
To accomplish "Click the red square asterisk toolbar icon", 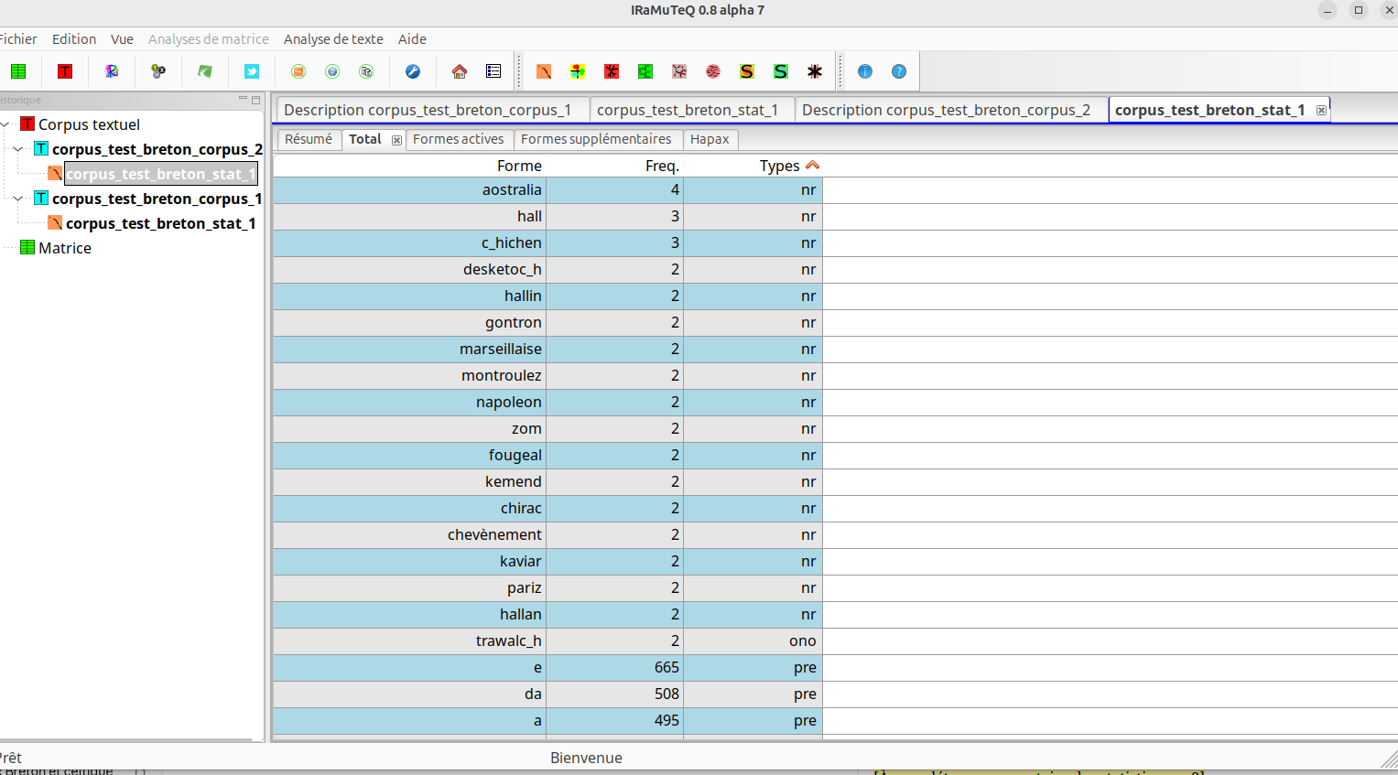I will tap(612, 71).
